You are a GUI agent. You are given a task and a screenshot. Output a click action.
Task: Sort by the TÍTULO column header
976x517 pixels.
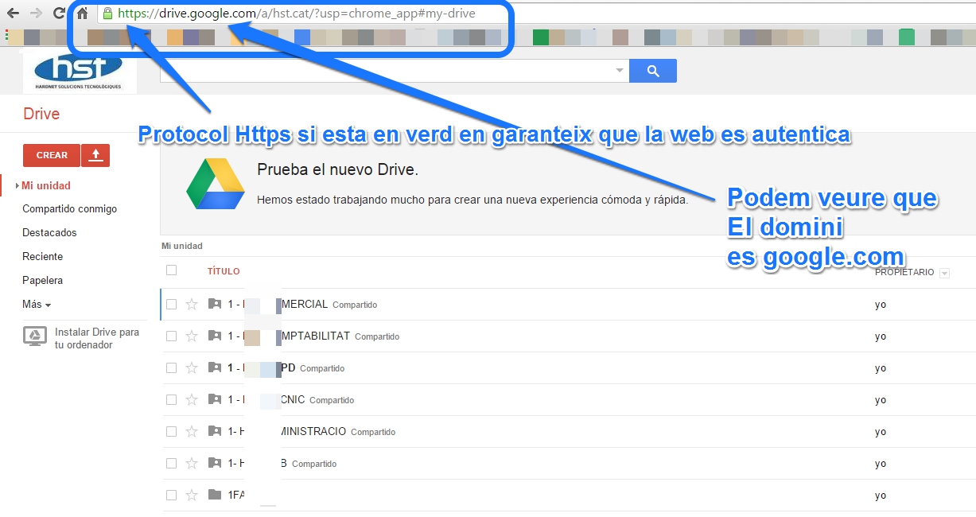(x=224, y=271)
